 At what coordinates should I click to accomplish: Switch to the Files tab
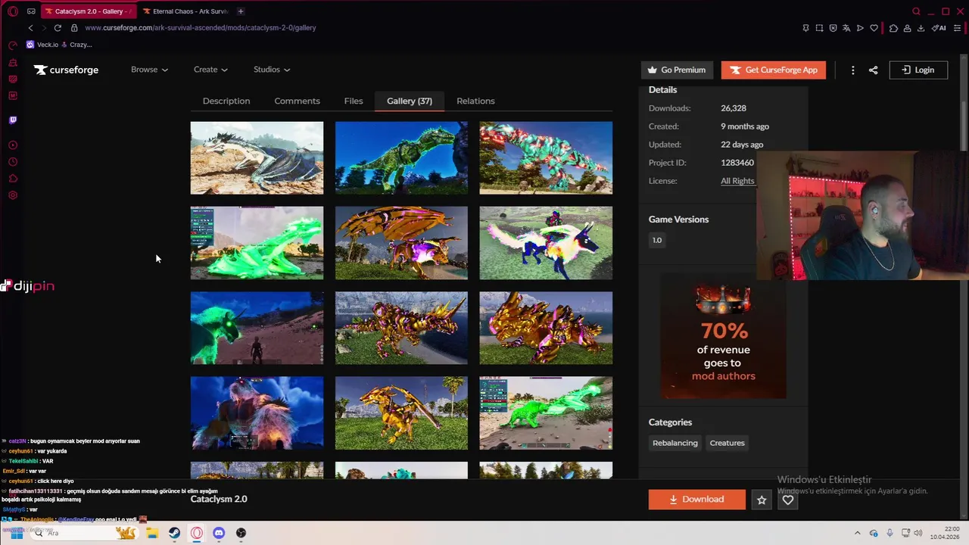point(354,101)
